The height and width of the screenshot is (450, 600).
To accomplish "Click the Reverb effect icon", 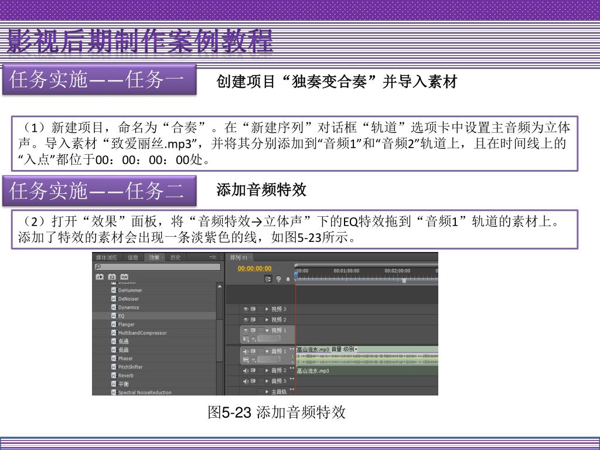I will pyautogui.click(x=113, y=376).
